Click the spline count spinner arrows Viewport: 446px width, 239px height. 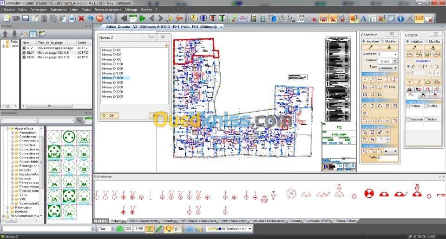(387, 139)
